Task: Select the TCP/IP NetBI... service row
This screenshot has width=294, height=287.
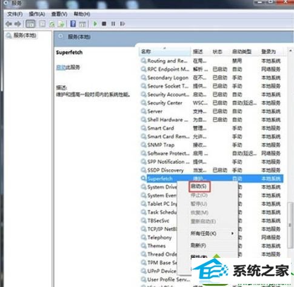Action: coord(159,229)
